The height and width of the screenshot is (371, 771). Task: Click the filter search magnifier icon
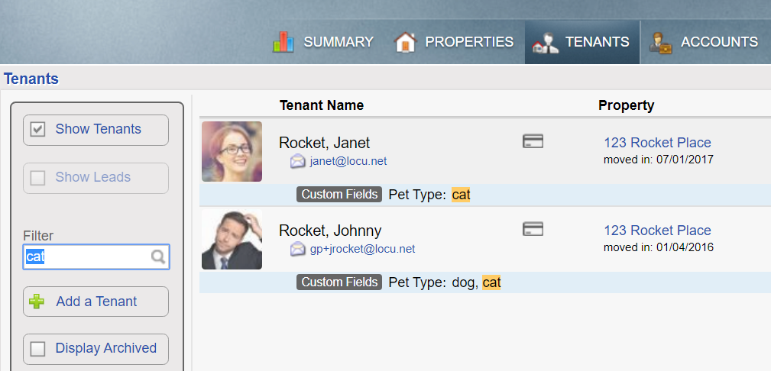[158, 257]
